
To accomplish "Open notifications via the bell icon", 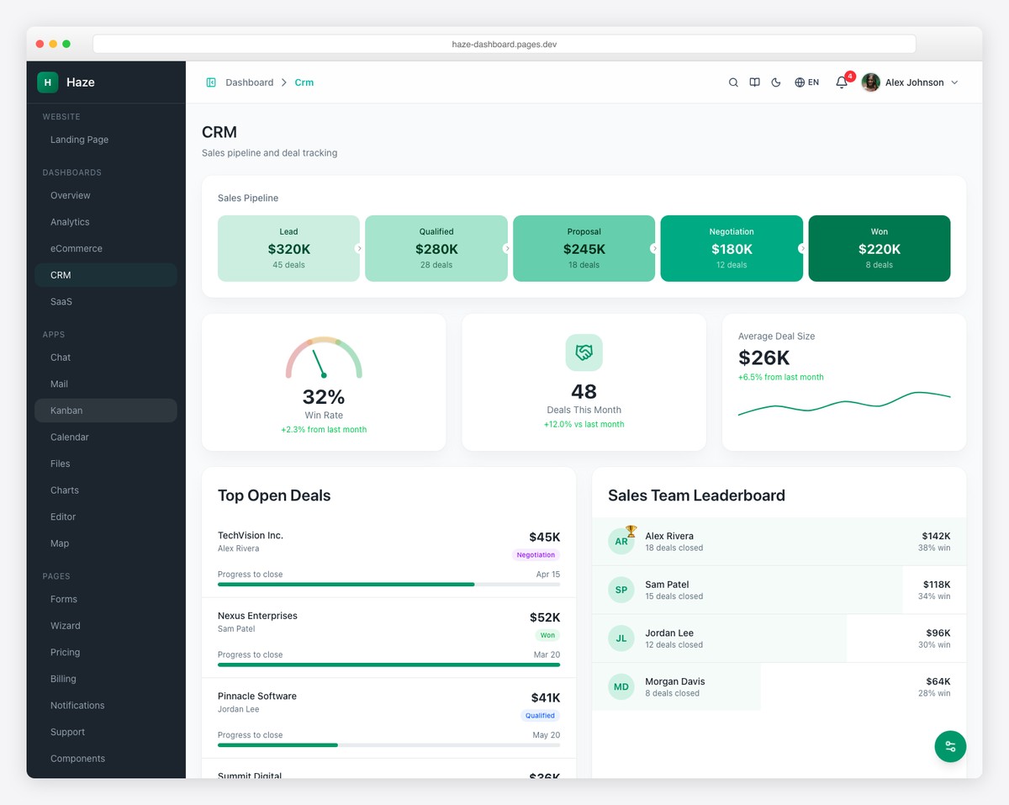I will click(841, 82).
